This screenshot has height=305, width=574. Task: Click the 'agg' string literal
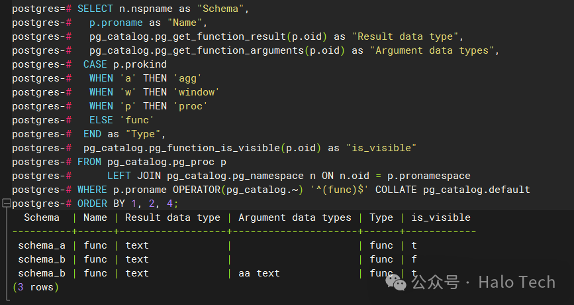187,78
